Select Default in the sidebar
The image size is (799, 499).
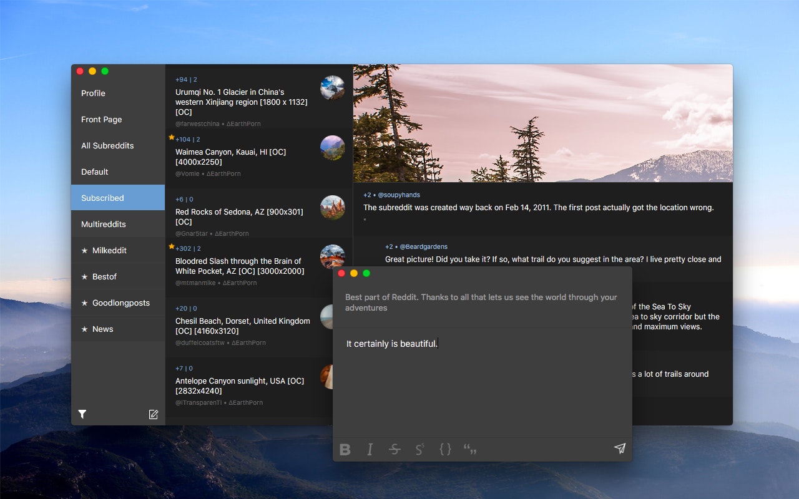(118, 172)
